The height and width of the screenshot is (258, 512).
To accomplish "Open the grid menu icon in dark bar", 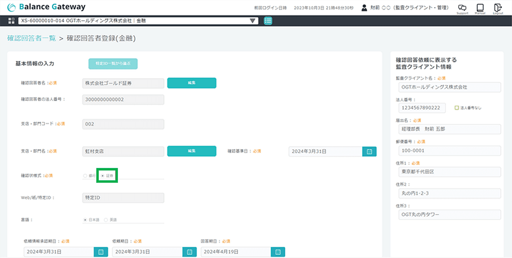I will coord(11,21).
